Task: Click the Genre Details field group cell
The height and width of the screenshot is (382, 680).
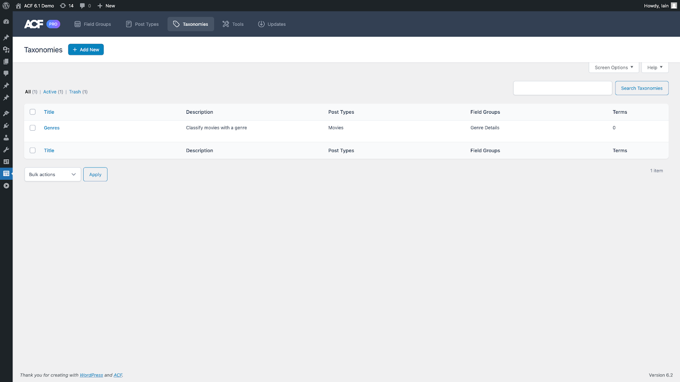Action: (485, 128)
